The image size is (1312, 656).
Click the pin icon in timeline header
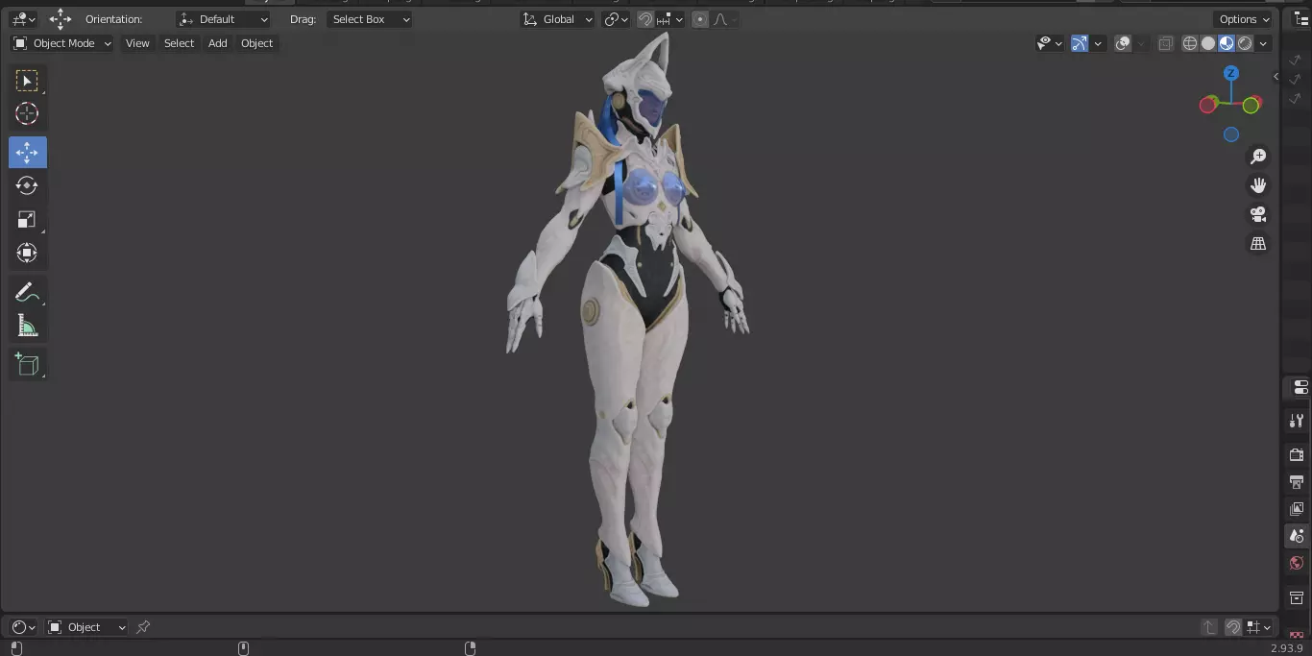[143, 627]
